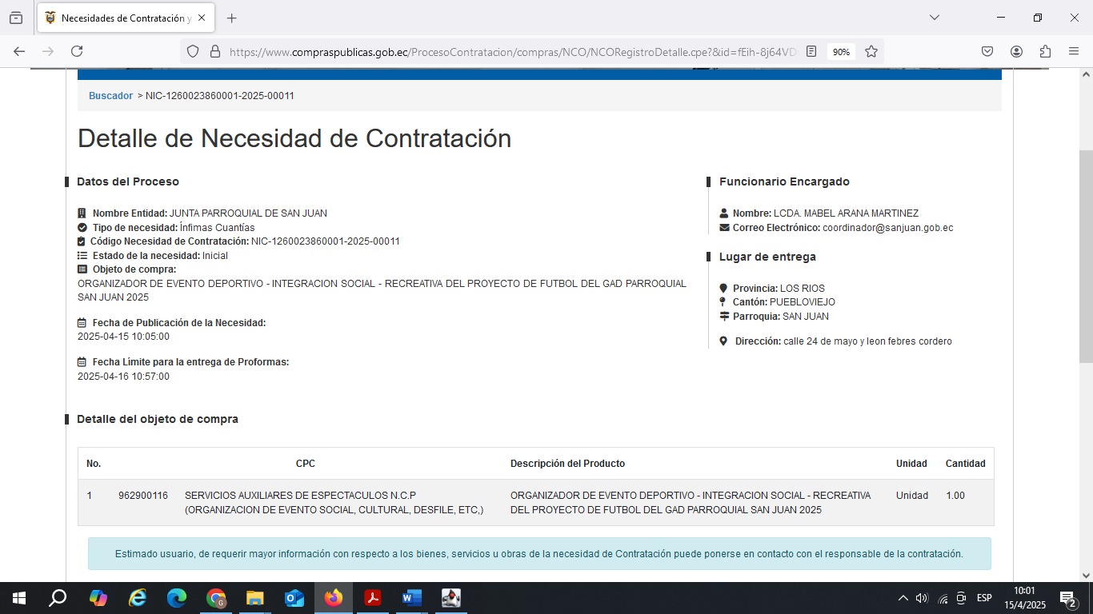Save page to Pocket icon
The image size is (1093, 614).
click(x=987, y=51)
